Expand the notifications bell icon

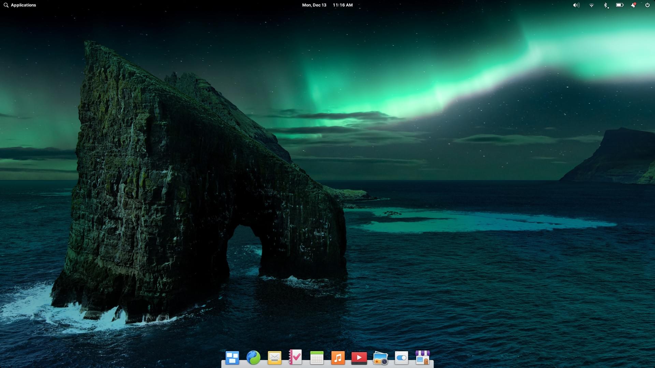[x=634, y=5]
